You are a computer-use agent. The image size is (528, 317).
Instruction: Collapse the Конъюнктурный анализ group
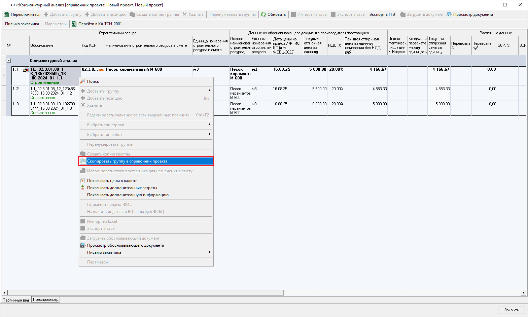pos(9,61)
